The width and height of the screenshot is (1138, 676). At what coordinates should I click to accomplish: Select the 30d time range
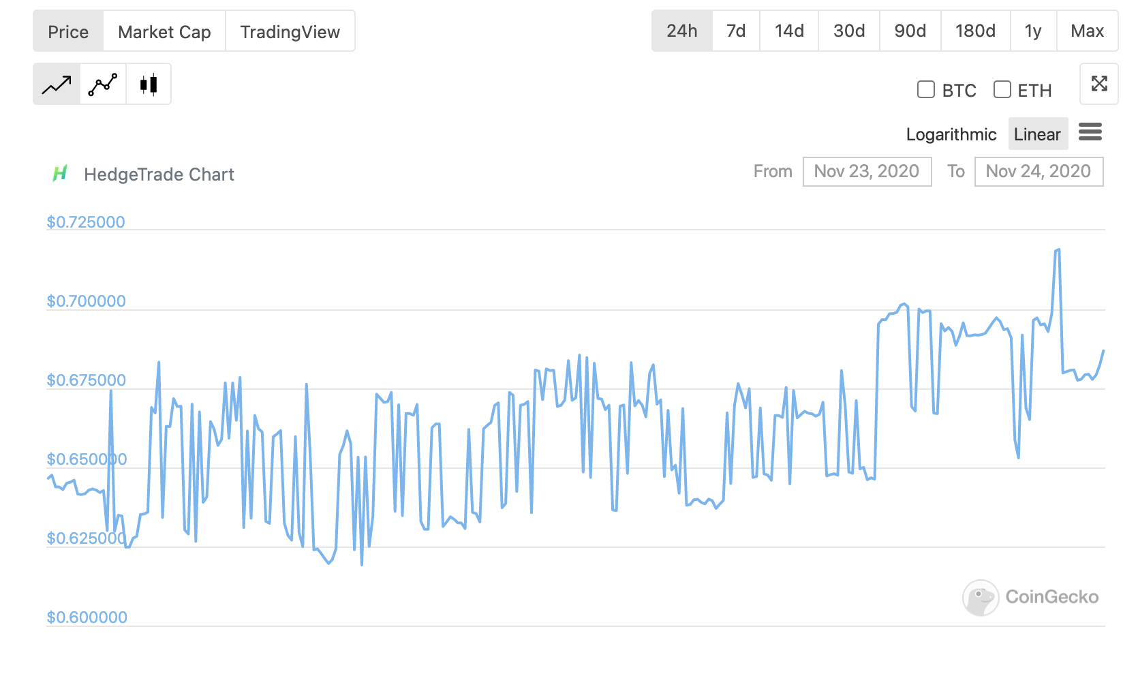click(849, 31)
